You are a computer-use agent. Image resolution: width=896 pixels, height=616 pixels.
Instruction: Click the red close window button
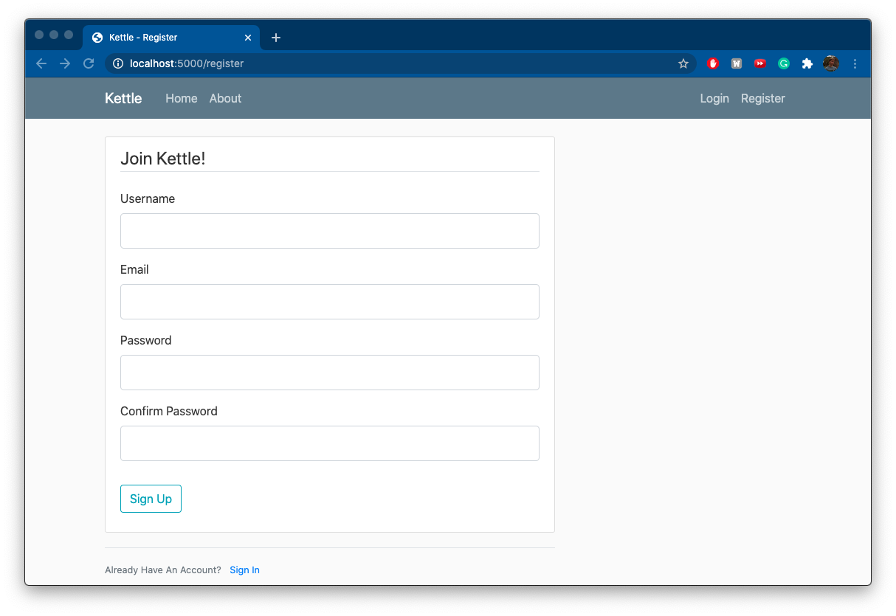click(x=39, y=35)
